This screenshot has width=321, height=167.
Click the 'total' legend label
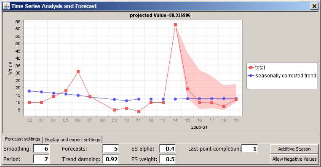pyautogui.click(x=260, y=68)
